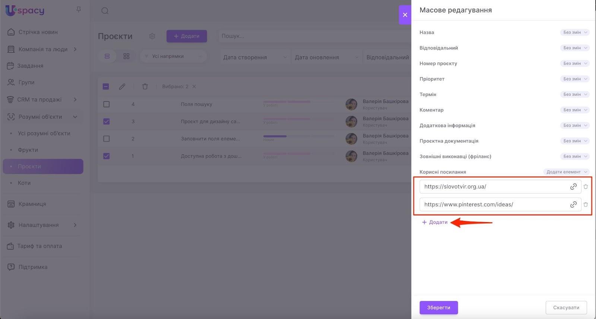Open the Проєктна документація Без змін dropdown

pos(575,141)
